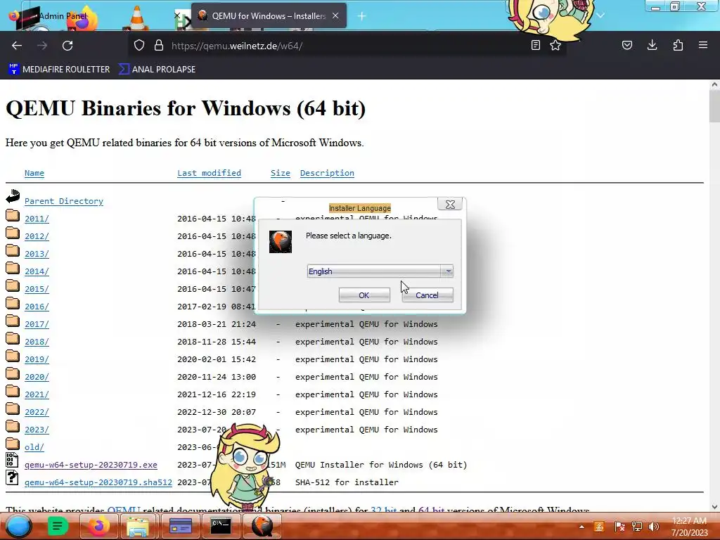Open the command prompt taskbar item
This screenshot has height=540, width=720.
pyautogui.click(x=221, y=526)
